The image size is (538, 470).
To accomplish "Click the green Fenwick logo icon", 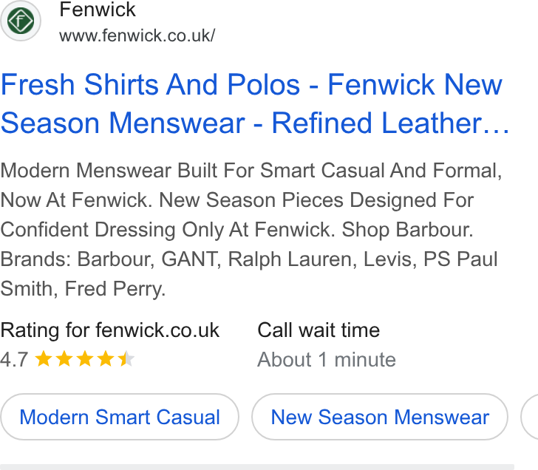I will pos(21,21).
